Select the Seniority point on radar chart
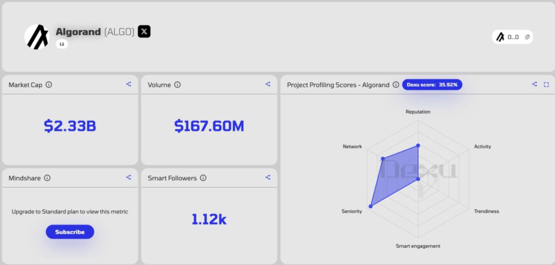 (371, 206)
